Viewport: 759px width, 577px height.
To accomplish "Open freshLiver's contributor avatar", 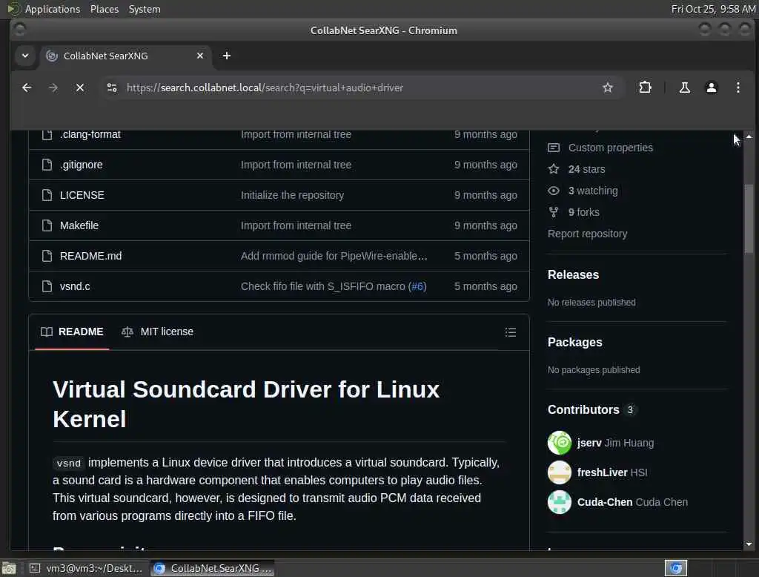I will tap(560, 472).
